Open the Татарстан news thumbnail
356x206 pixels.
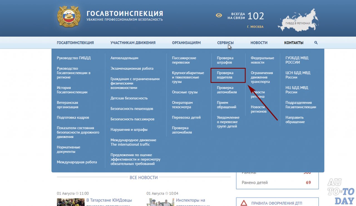(x=71, y=202)
